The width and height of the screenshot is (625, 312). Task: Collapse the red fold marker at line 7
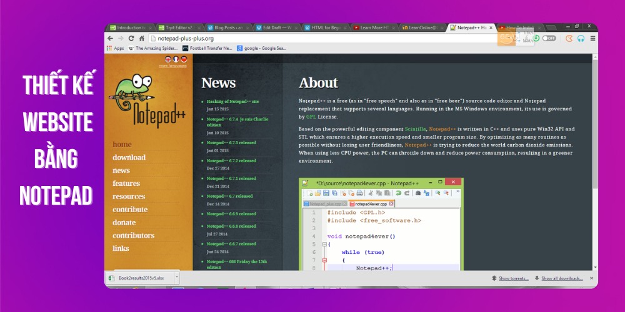point(324,260)
